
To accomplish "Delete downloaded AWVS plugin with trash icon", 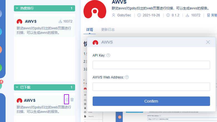I will pyautogui.click(x=72, y=100).
